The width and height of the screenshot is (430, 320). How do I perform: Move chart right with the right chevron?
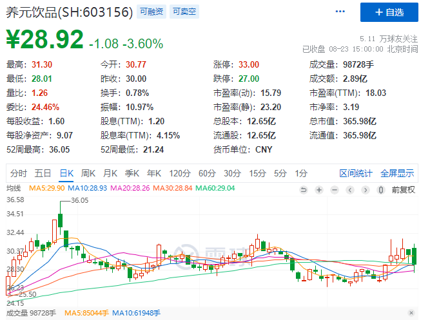(x=366, y=190)
